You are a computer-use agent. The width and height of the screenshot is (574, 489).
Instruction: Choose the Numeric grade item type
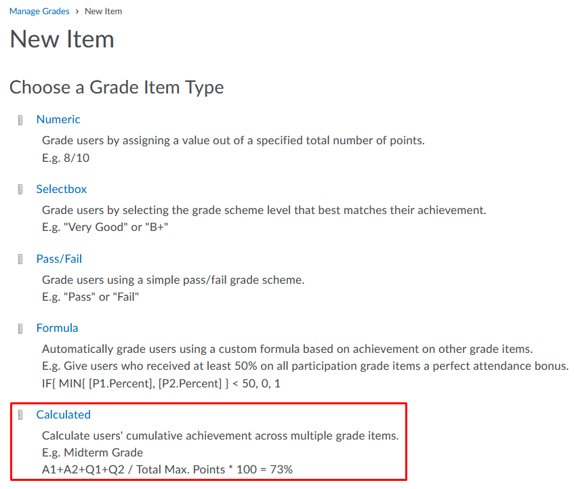(x=58, y=119)
